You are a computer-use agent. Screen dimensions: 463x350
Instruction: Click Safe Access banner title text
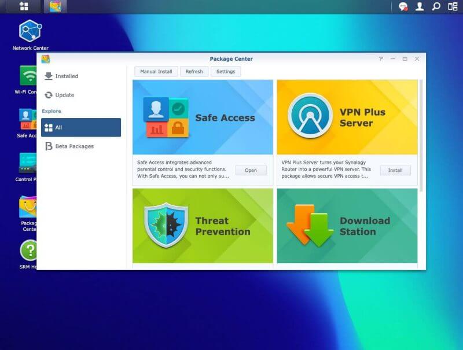[x=225, y=118]
